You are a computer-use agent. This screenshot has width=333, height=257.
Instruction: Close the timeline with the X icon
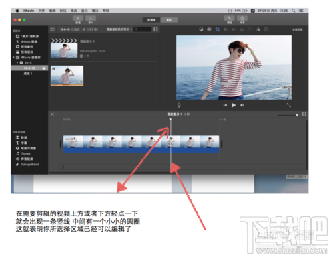click(52, 114)
